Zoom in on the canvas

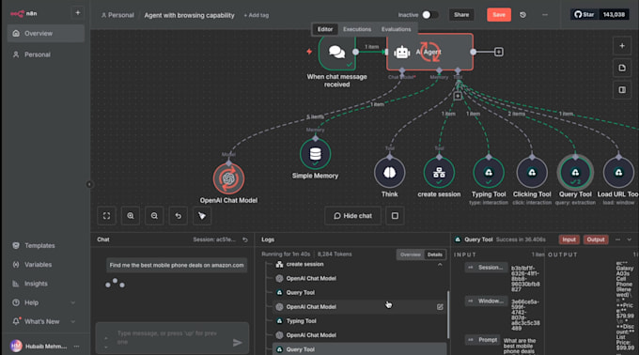[131, 216]
